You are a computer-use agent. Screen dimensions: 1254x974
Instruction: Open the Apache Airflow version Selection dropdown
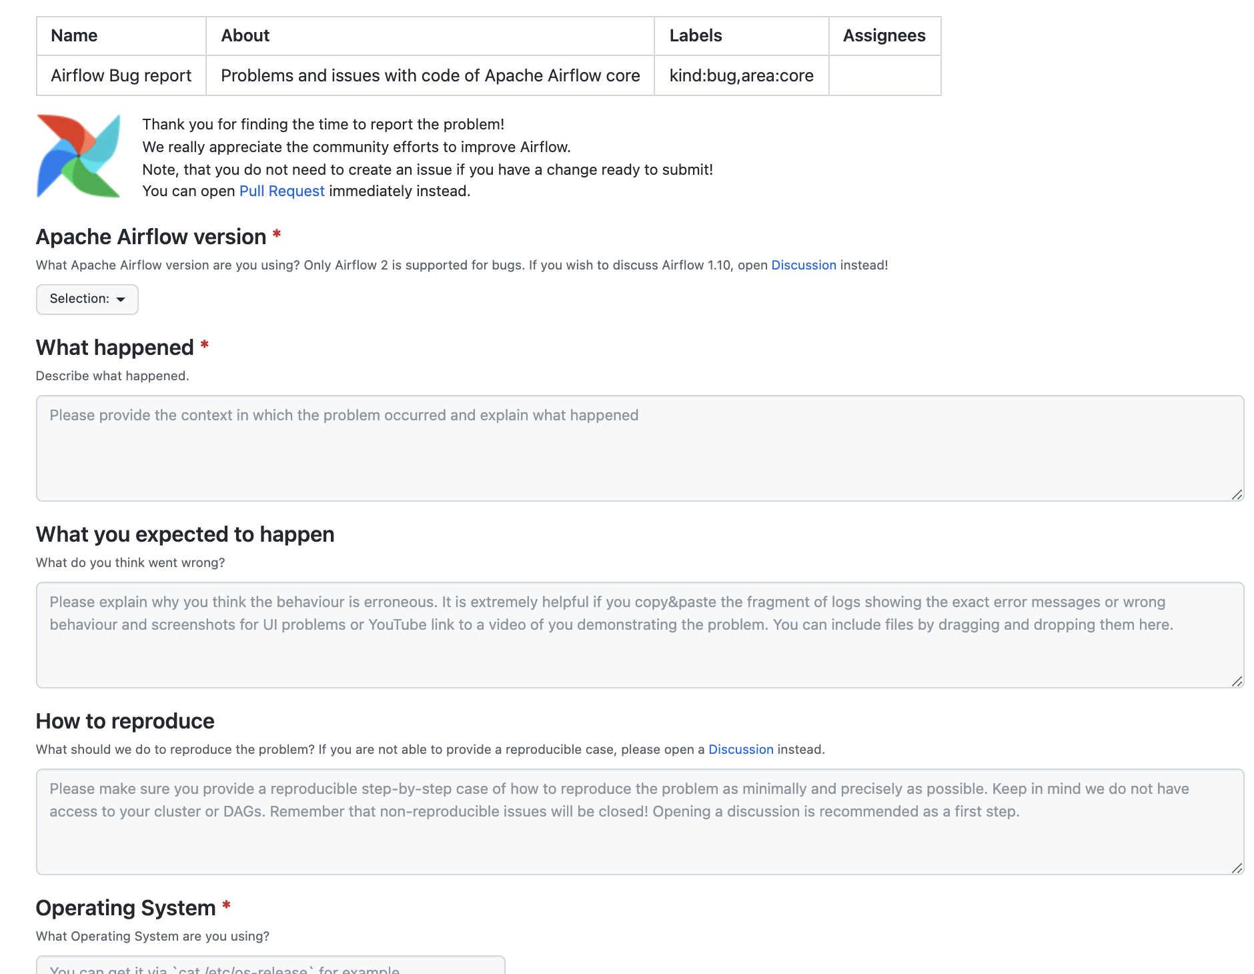point(87,299)
